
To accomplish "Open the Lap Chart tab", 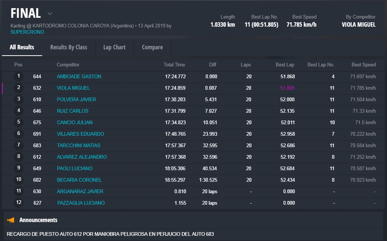I will (x=114, y=47).
